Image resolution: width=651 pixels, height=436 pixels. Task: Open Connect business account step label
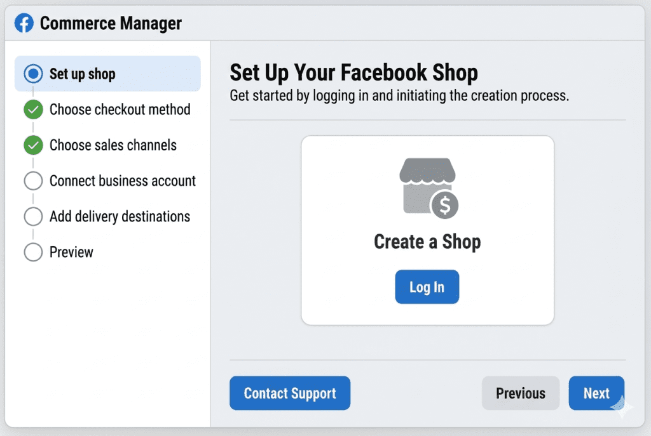(123, 181)
